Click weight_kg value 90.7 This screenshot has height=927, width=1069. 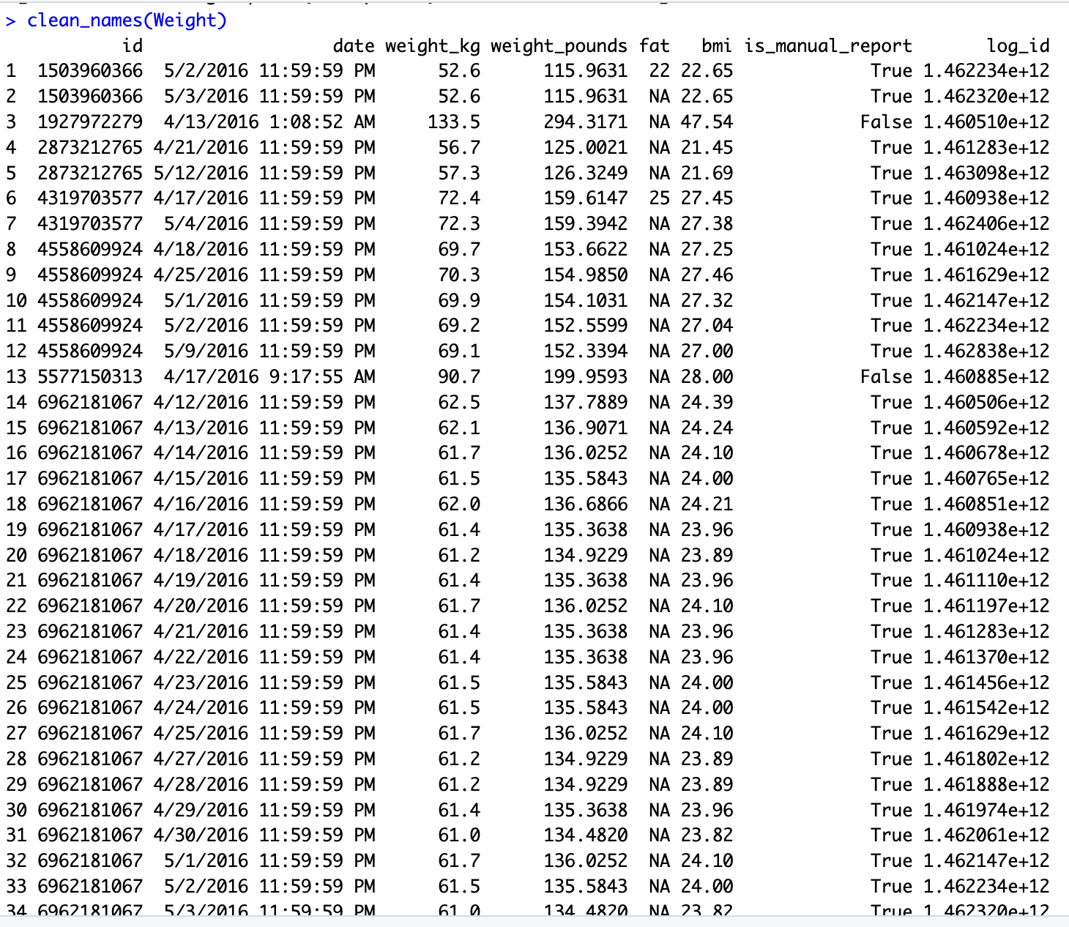tap(459, 376)
